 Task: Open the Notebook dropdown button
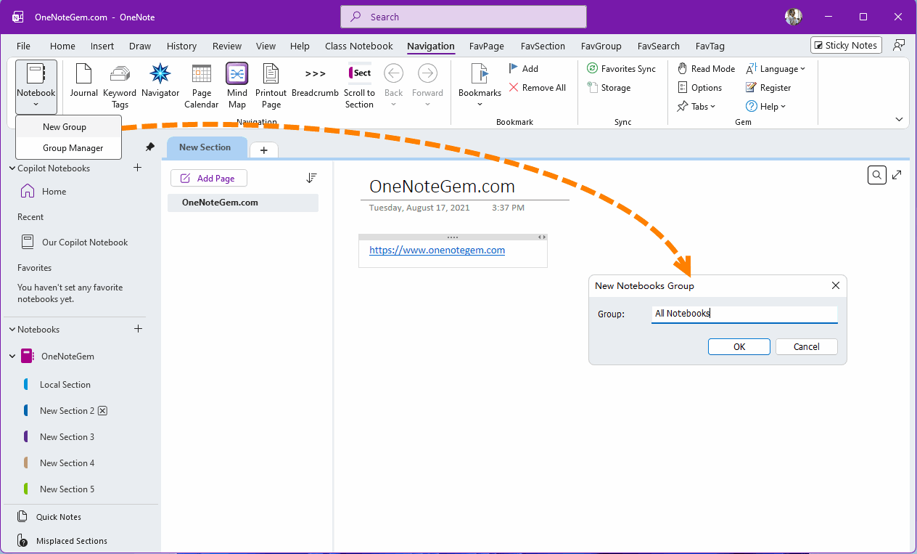[x=36, y=86]
